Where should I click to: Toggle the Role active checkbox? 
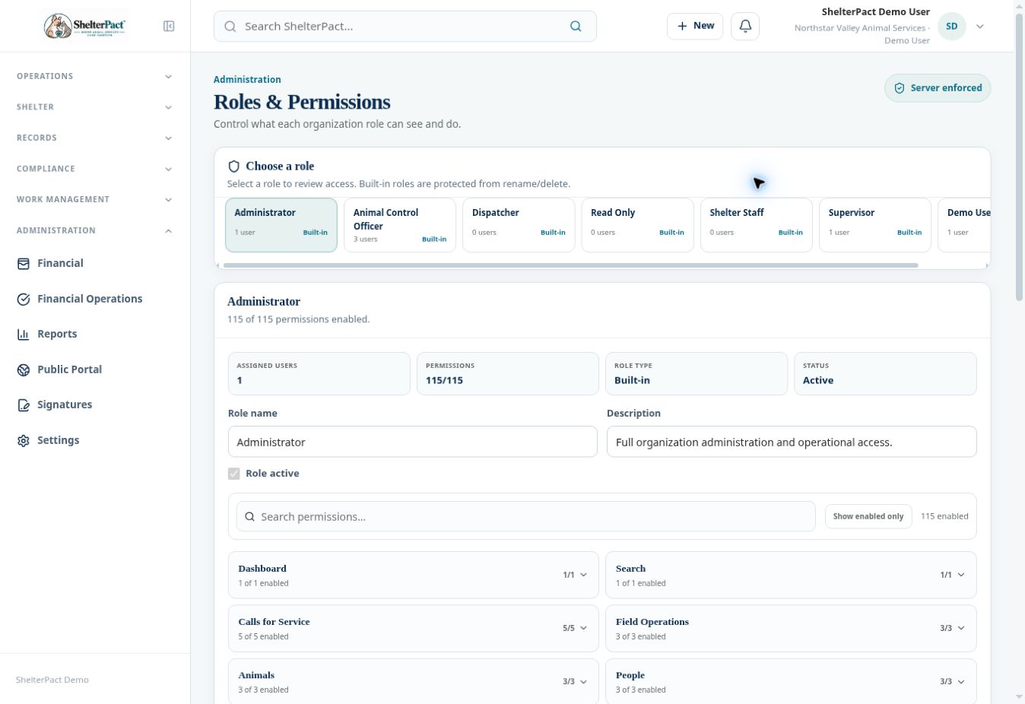point(234,474)
